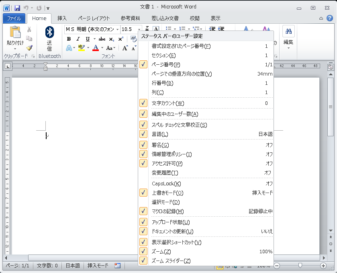This screenshot has height=273, width=337.
Task: Switch to the 挿入 ribbon tab
Action: (x=62, y=18)
